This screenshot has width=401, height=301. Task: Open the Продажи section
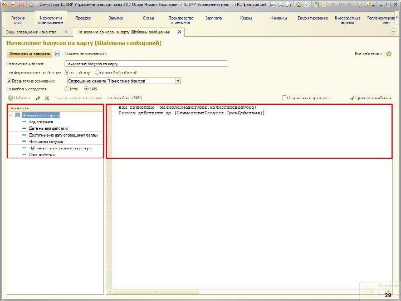[x=83, y=18]
